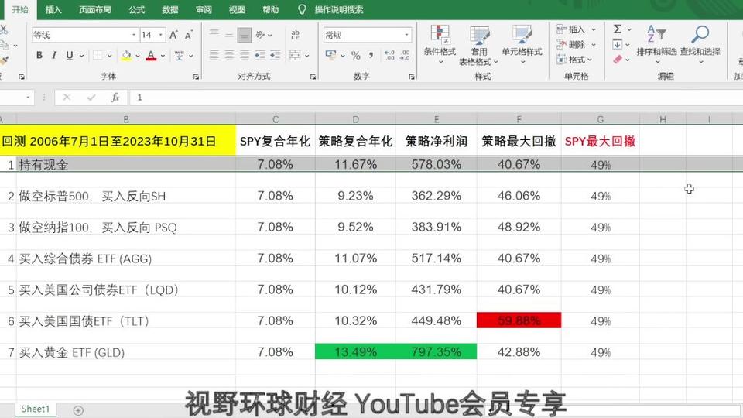Image resolution: width=743 pixels, height=418 pixels.
Task: Apply comma style
Action: (x=371, y=56)
